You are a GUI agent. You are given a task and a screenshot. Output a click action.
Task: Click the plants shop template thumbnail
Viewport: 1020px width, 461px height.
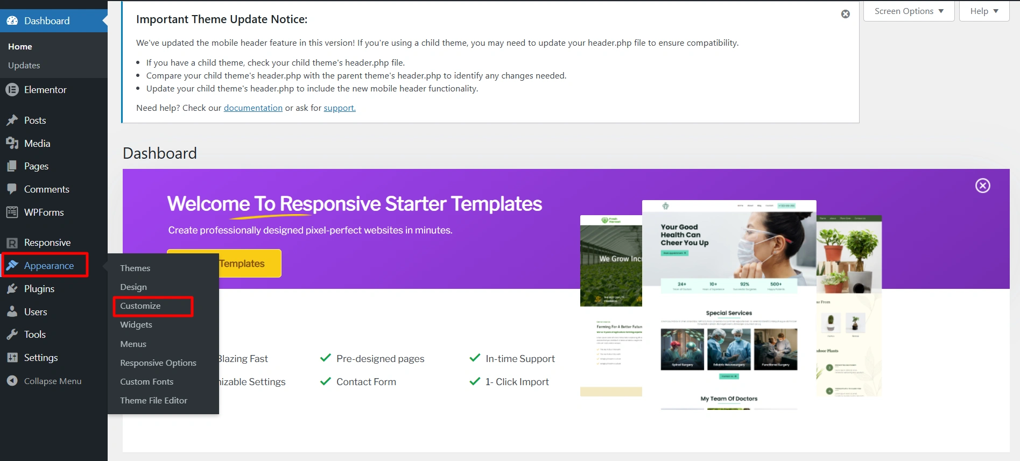pyautogui.click(x=849, y=306)
